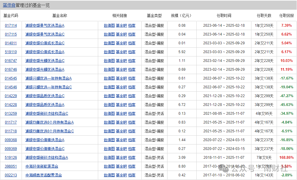The height and width of the screenshot is (180, 297).
Task: Open 估值图 for 浦银兴耀优选一年持有混合C
Action: click(x=109, y=87)
